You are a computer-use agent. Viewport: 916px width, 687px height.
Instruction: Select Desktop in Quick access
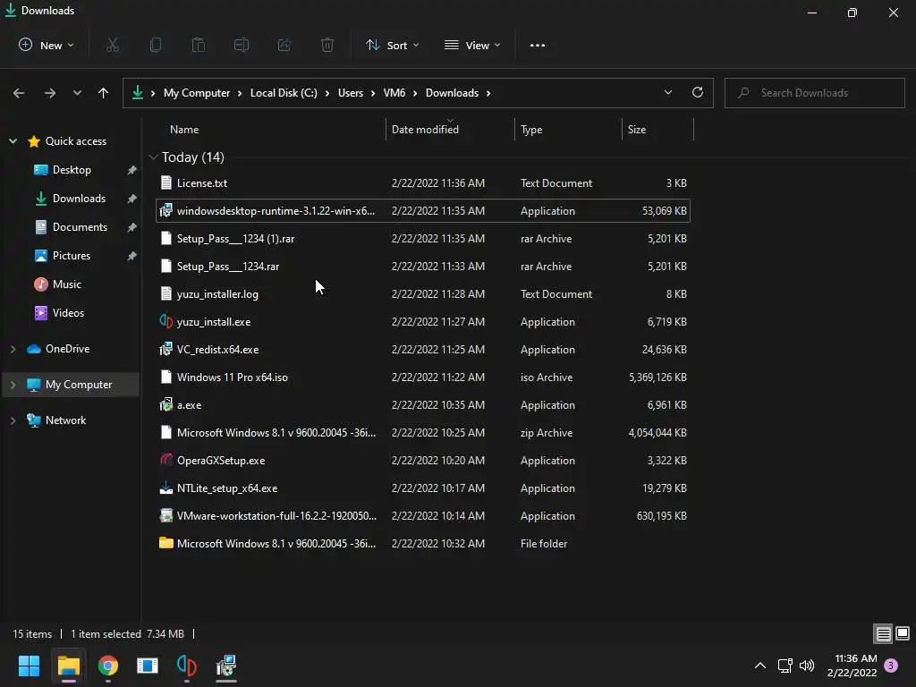coord(72,170)
